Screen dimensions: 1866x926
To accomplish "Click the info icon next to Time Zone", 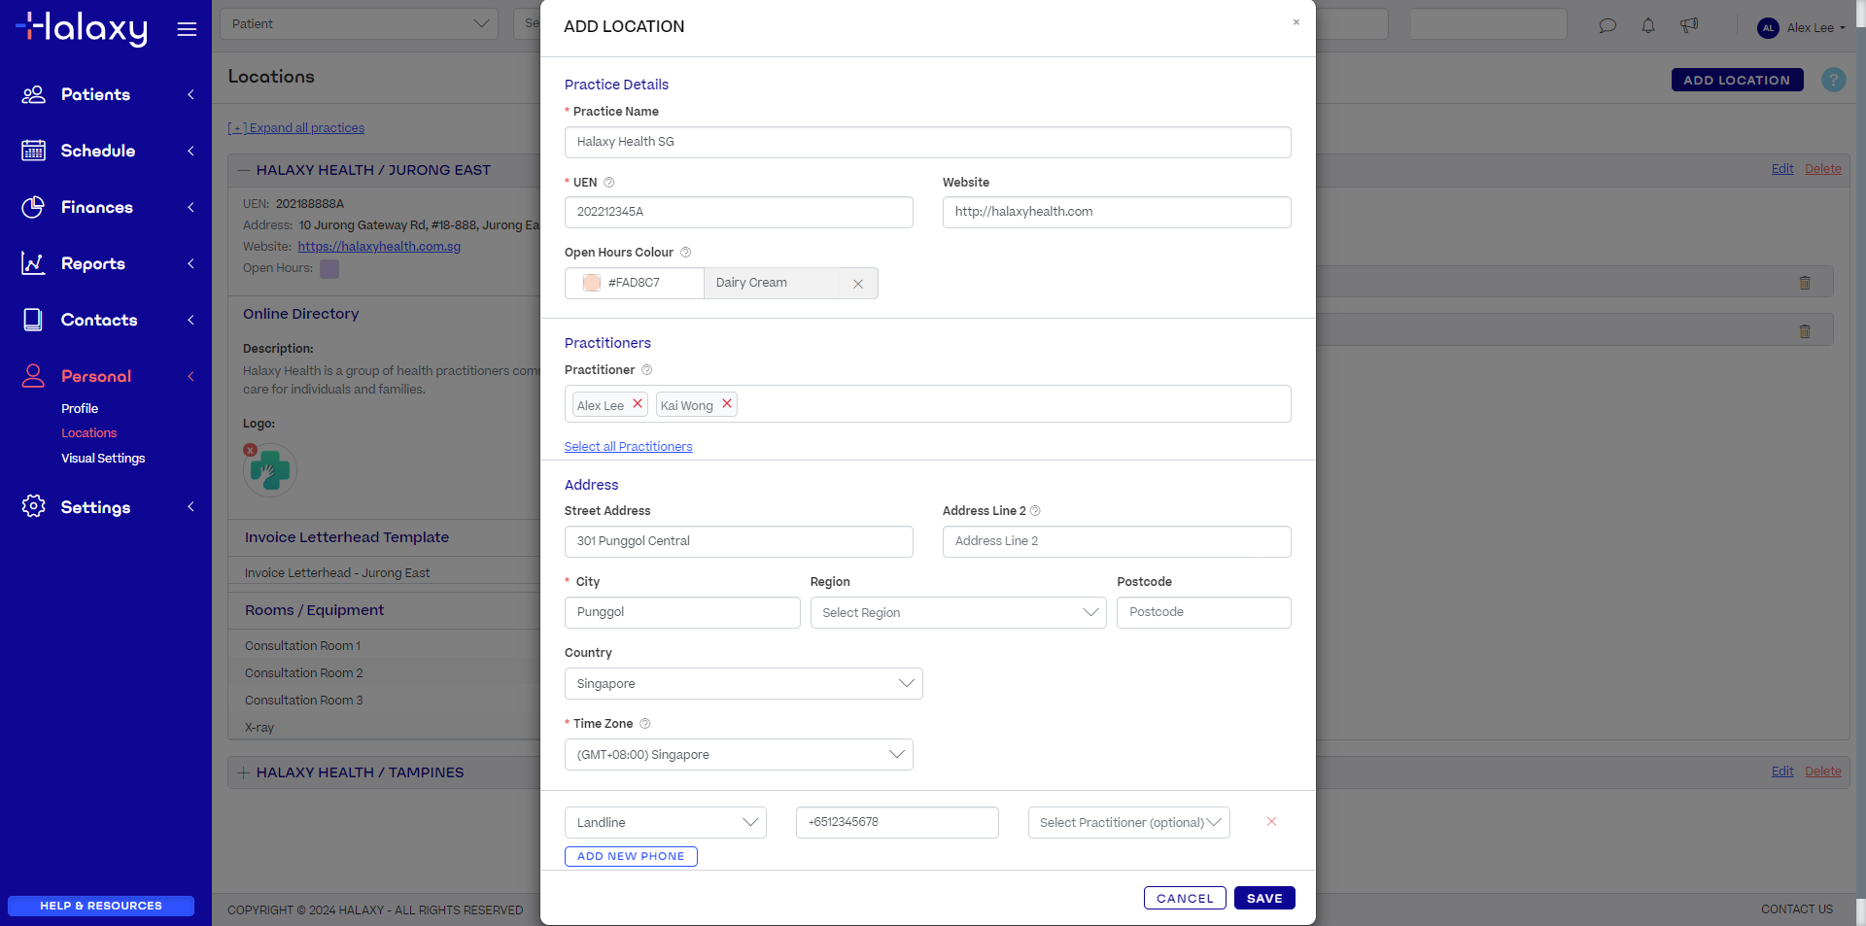I will click(x=645, y=724).
